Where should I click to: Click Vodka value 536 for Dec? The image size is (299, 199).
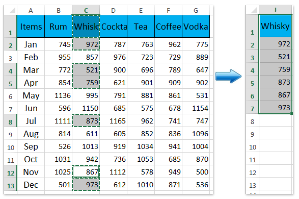(196, 185)
